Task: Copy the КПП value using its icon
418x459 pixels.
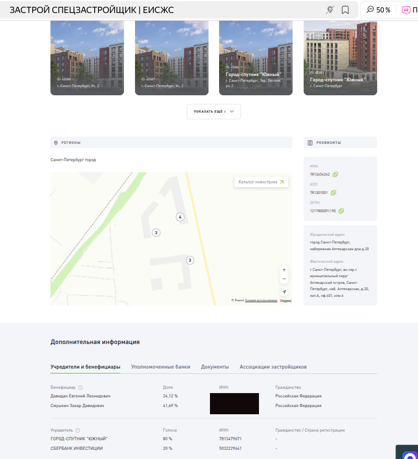Action: [x=333, y=192]
